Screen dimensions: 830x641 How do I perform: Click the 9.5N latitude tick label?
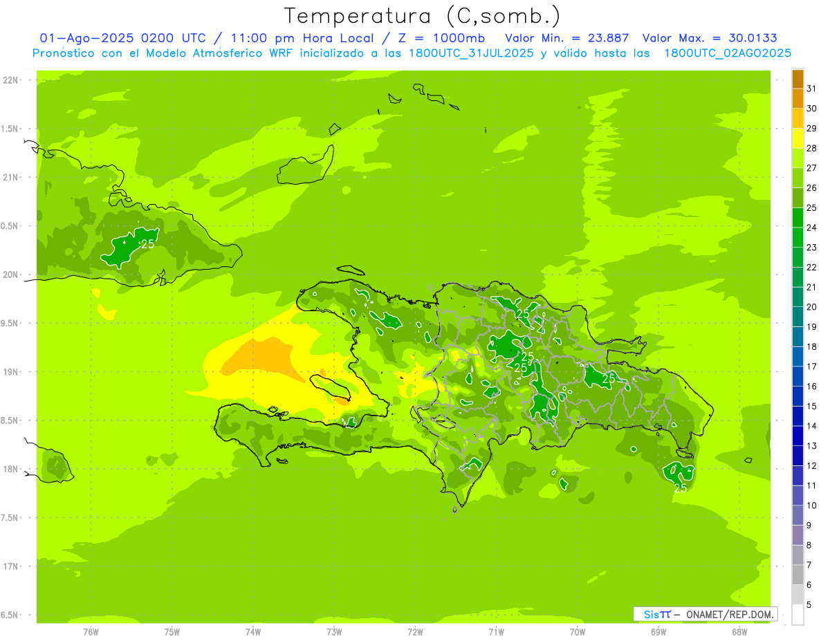tap(10, 324)
